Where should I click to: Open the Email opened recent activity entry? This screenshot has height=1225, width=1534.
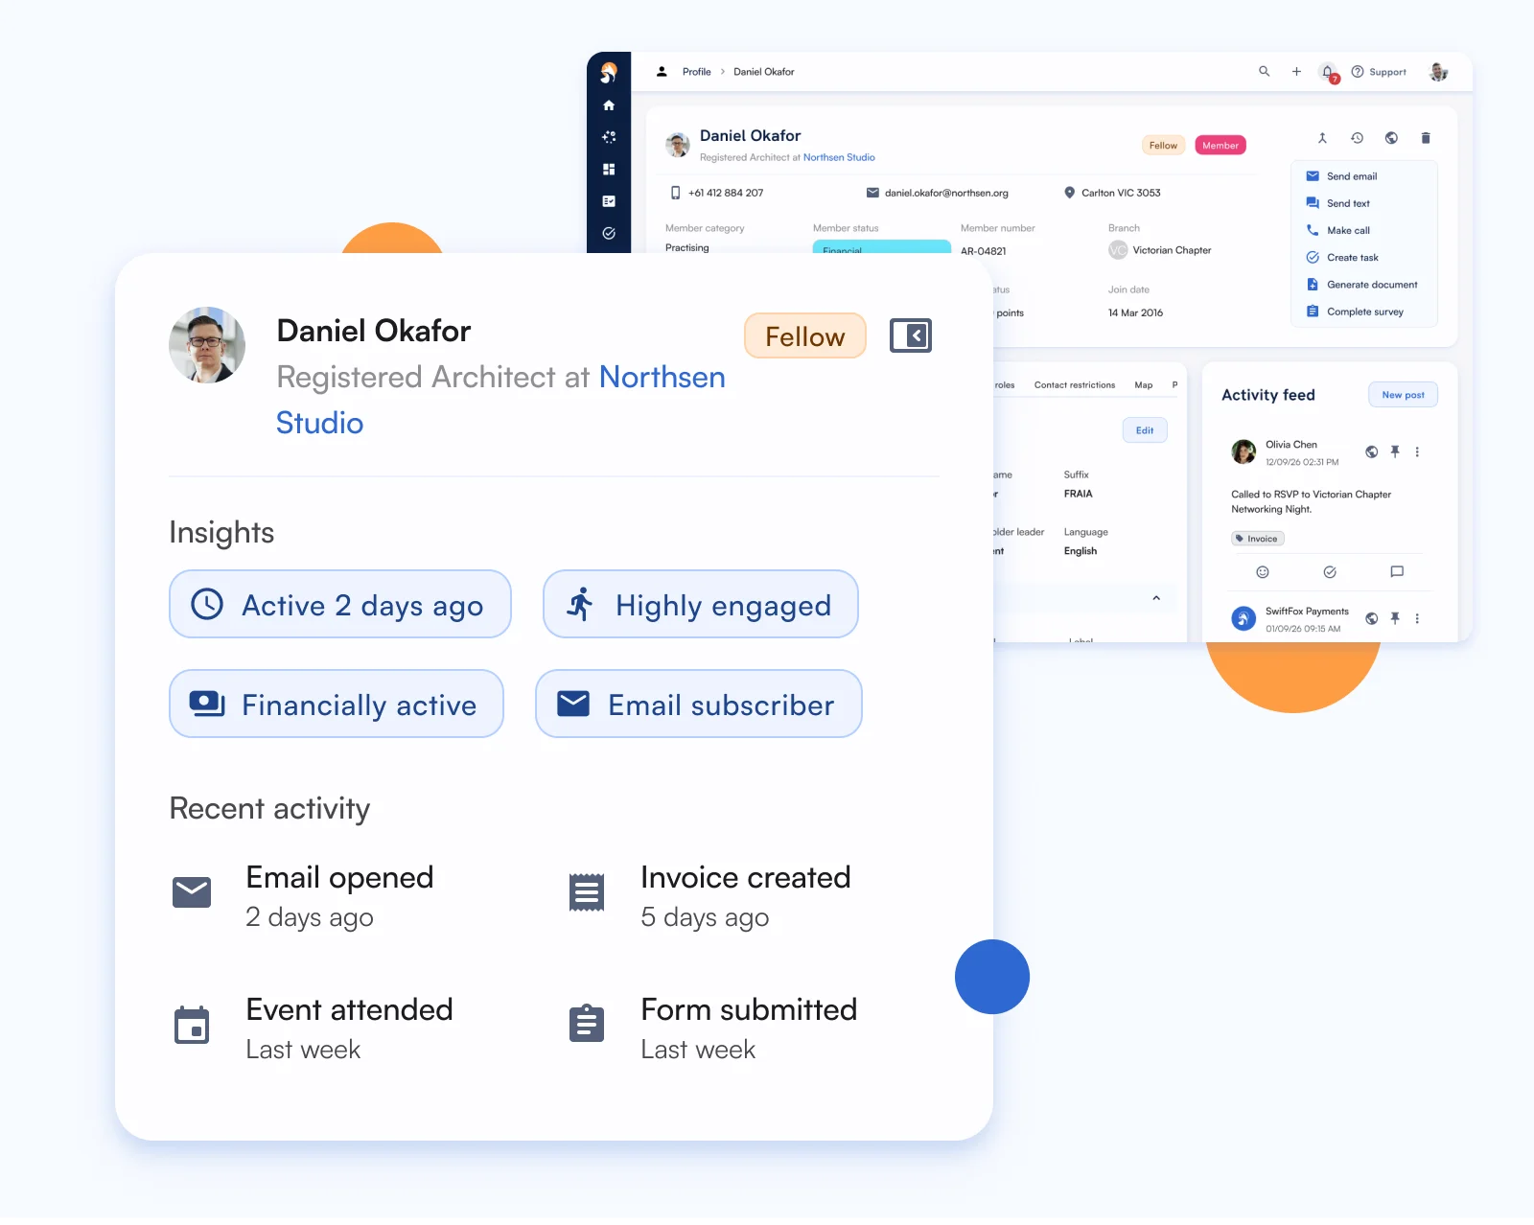tap(303, 896)
